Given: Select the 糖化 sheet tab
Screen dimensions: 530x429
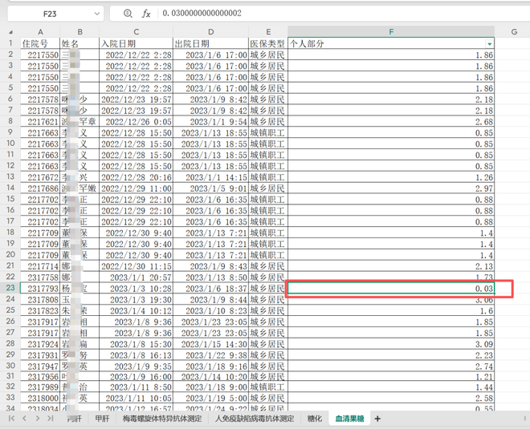Looking at the screenshot, I should [314, 419].
